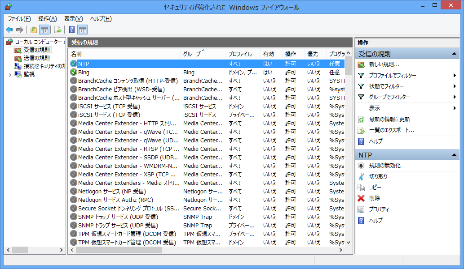The height and width of the screenshot is (269, 464).
Task: Click 最新の情報に更新 (Refresh) action
Action: click(x=389, y=120)
